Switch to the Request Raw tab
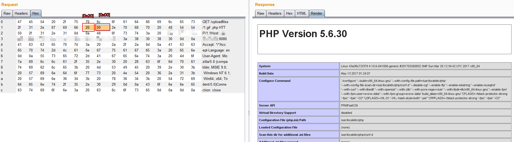Viewport: 514px width, 142px height. tap(7, 14)
